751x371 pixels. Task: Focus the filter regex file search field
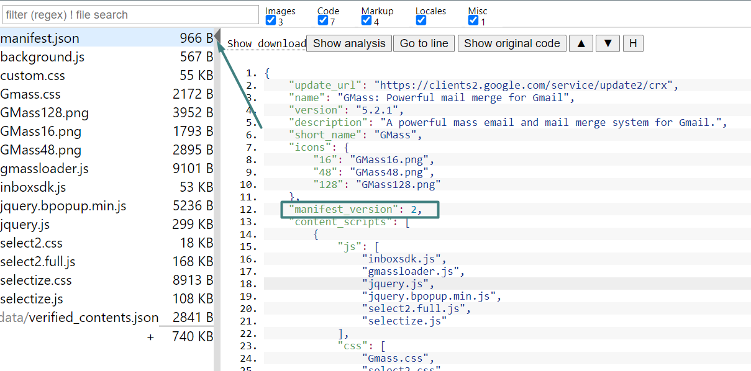[130, 15]
